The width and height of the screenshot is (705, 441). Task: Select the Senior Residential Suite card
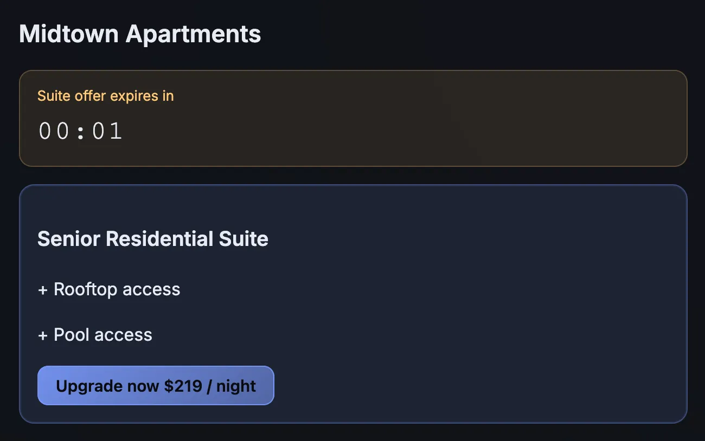[x=352, y=303]
